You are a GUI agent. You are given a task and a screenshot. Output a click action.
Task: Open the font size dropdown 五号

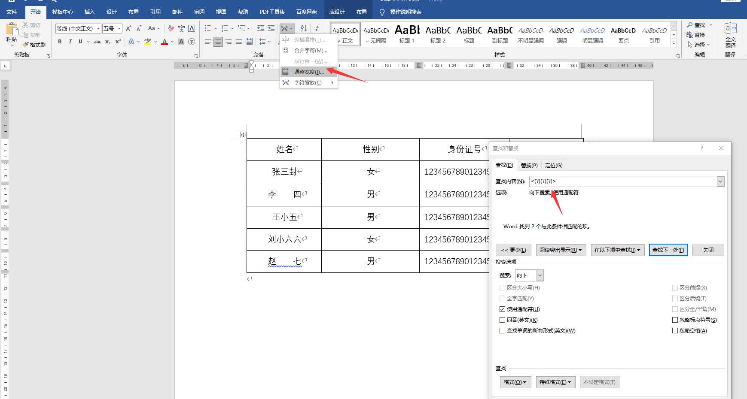pyautogui.click(x=119, y=28)
